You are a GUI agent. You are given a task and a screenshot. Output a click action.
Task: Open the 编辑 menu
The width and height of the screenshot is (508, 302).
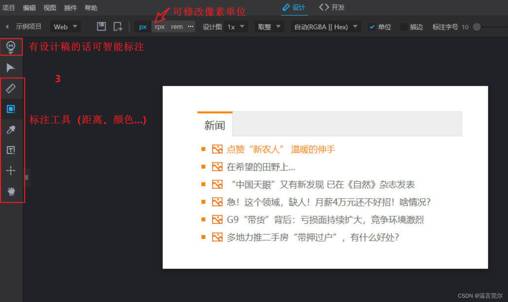[x=29, y=8]
